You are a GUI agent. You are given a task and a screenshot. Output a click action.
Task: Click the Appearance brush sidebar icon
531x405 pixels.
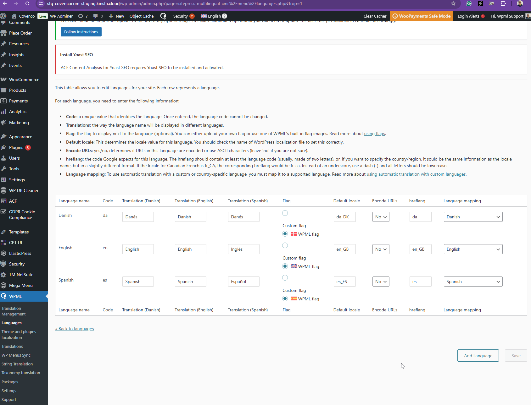[3, 137]
